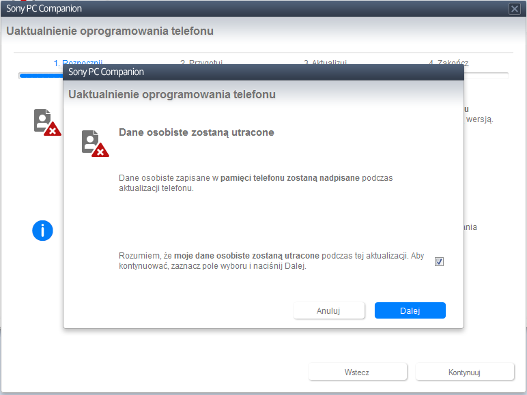Uncheck the data loss confirmation checkbox
527x395 pixels.
pyautogui.click(x=439, y=261)
